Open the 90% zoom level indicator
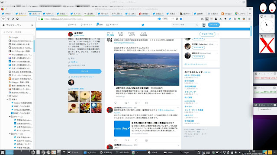 165,19
